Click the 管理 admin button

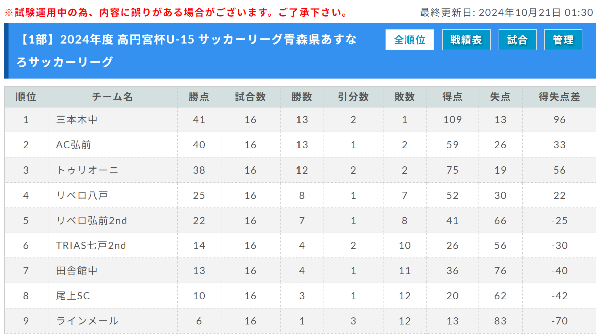(x=563, y=40)
